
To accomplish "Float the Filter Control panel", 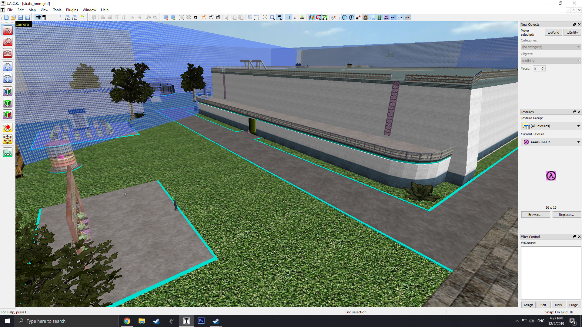I will click(x=574, y=237).
